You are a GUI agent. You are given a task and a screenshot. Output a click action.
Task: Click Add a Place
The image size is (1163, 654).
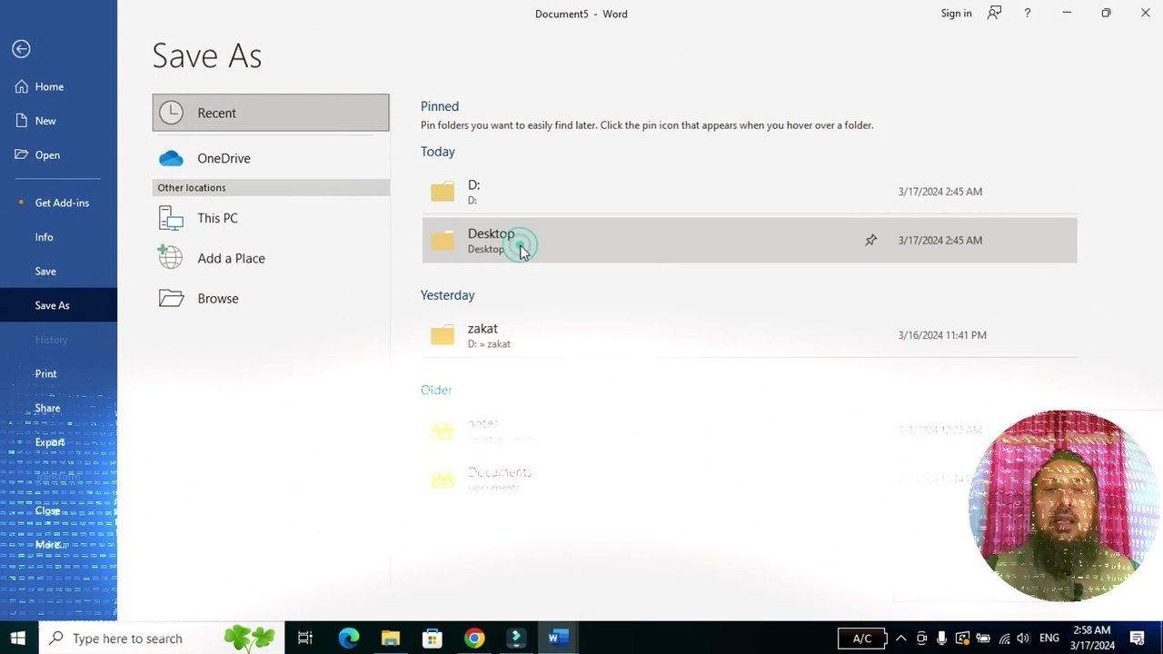[x=271, y=258]
